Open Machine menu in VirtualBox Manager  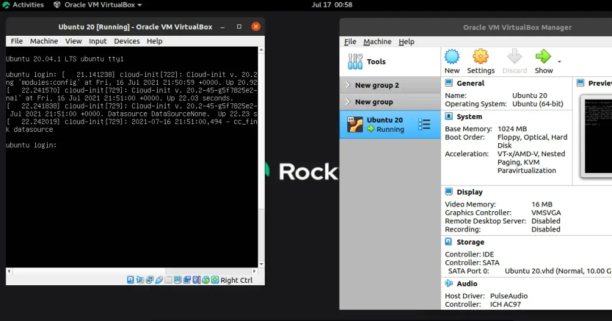point(378,41)
